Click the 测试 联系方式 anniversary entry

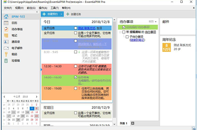pos(182,45)
